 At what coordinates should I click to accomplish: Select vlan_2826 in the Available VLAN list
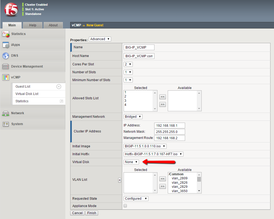[179, 183]
